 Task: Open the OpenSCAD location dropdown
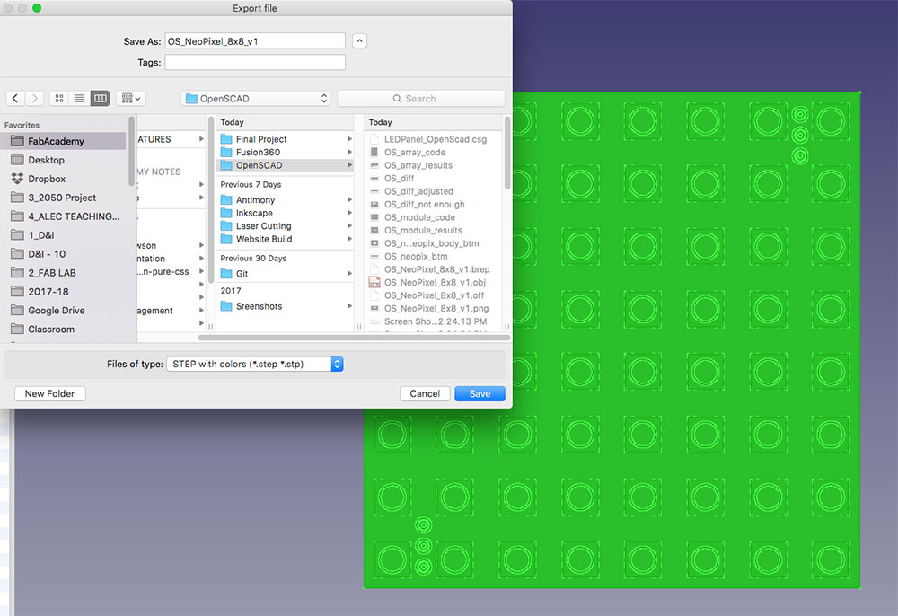click(256, 99)
